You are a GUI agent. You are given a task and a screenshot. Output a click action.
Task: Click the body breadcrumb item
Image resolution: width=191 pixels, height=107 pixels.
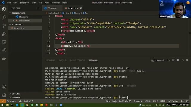point(76,13)
